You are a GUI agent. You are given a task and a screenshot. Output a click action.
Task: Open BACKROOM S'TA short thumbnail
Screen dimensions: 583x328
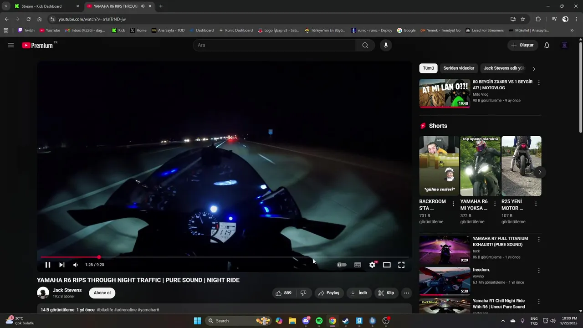click(440, 166)
